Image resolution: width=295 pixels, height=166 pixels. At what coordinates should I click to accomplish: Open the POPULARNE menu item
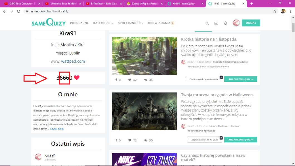point(79,23)
